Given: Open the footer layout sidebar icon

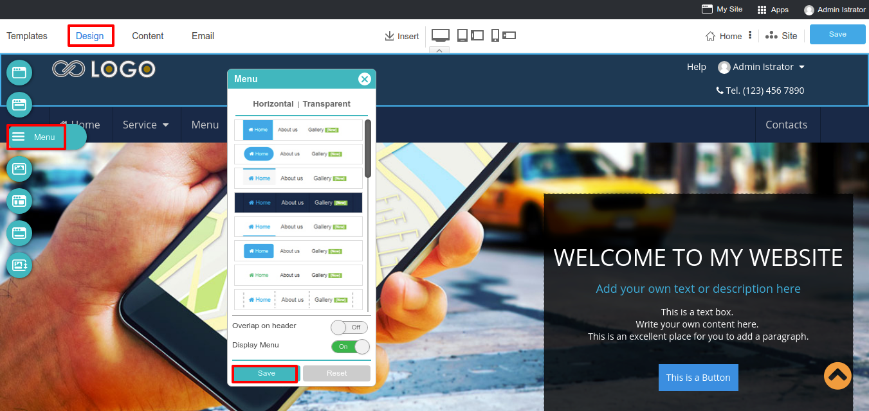Looking at the screenshot, I should [19, 233].
